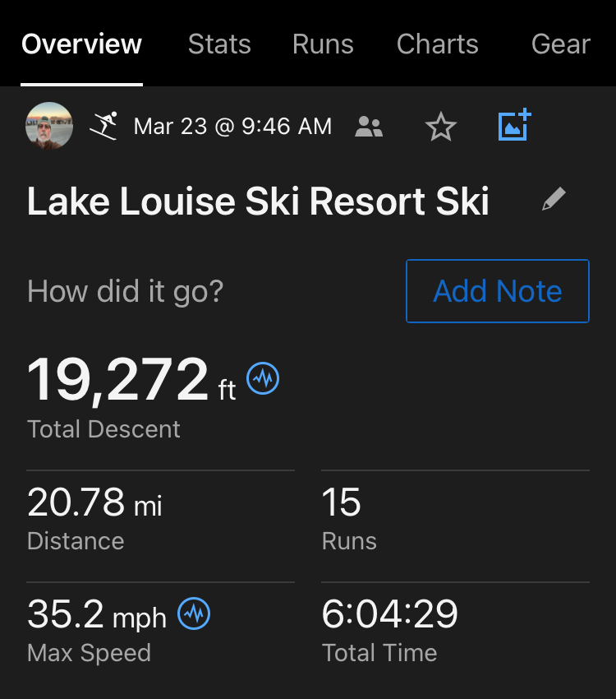The width and height of the screenshot is (616, 699).
Task: Open the Charts tab
Action: (437, 44)
